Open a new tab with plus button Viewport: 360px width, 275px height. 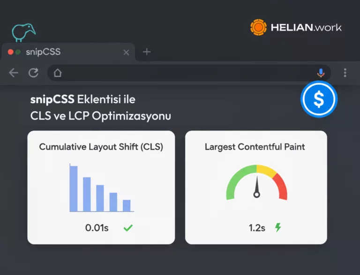[x=147, y=52]
